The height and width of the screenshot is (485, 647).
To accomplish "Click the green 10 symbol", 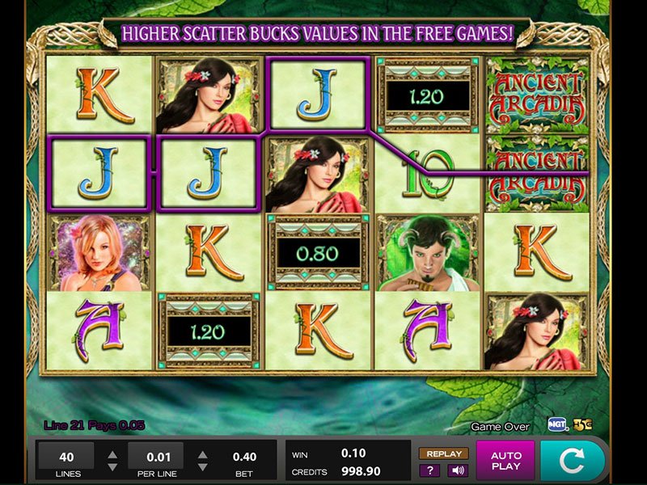I will (428, 173).
